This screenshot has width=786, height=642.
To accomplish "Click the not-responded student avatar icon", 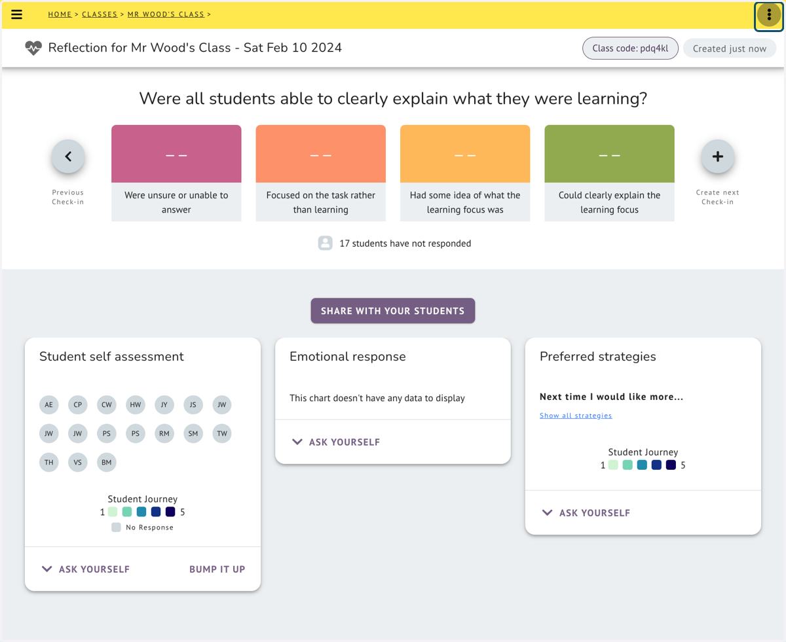I will click(326, 243).
